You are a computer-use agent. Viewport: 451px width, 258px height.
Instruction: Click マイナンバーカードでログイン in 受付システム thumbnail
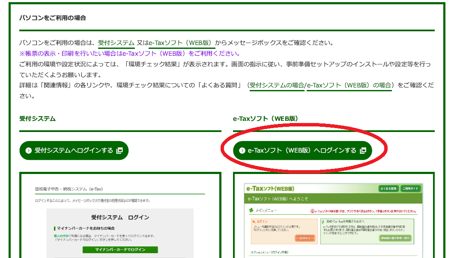click(x=120, y=250)
